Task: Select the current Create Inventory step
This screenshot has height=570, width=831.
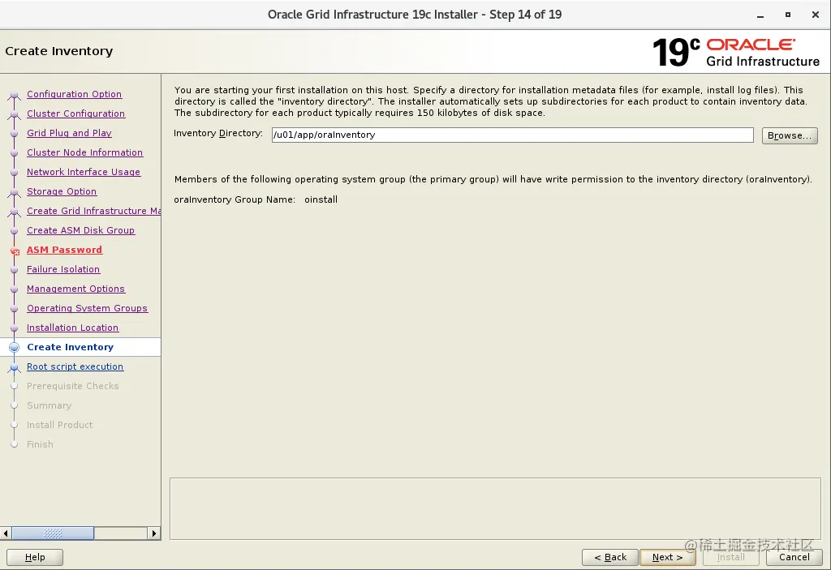Action: [71, 347]
